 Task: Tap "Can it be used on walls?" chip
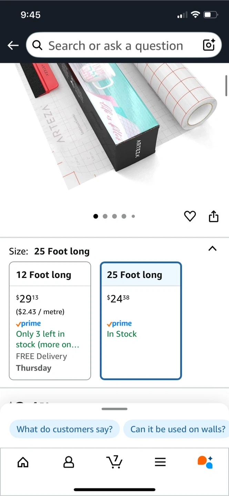coord(177,429)
